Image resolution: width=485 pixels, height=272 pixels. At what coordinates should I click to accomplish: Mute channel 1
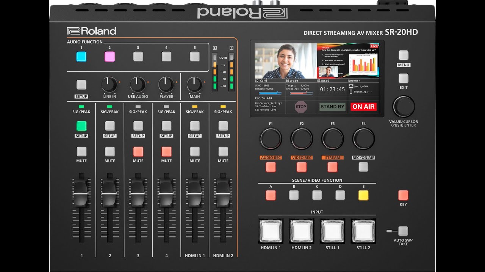81,151
